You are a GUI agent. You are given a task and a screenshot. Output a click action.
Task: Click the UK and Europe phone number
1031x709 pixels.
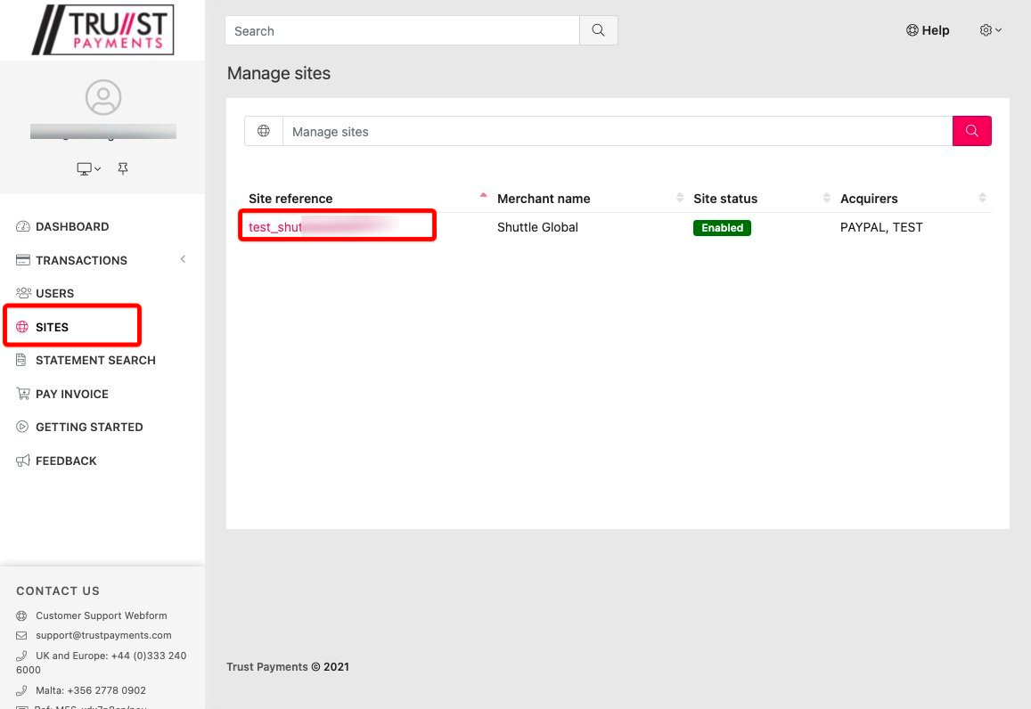[x=102, y=663]
